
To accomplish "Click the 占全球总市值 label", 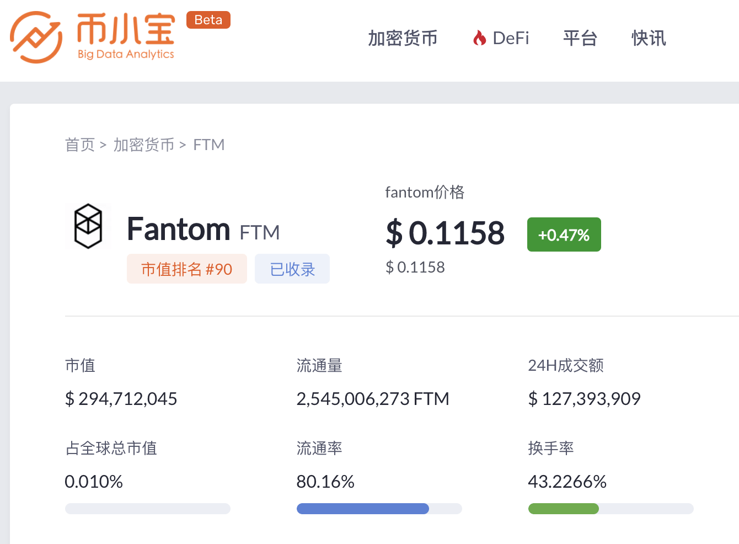I will (x=111, y=448).
